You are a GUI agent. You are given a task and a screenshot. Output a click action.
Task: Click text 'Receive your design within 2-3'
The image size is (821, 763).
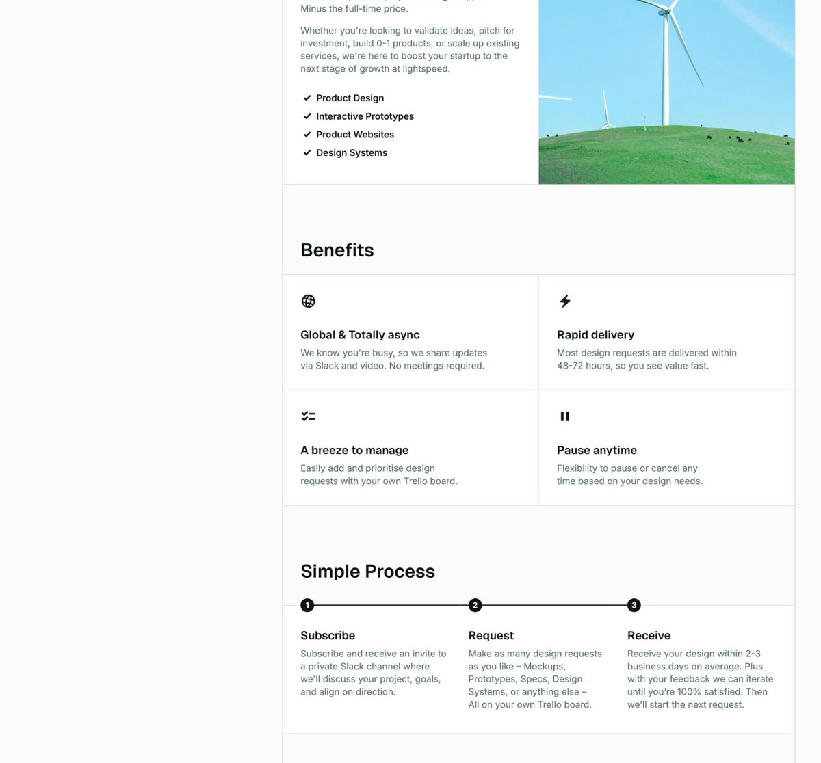(x=694, y=654)
